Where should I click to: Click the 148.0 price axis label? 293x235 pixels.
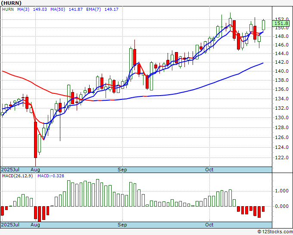click(x=282, y=36)
